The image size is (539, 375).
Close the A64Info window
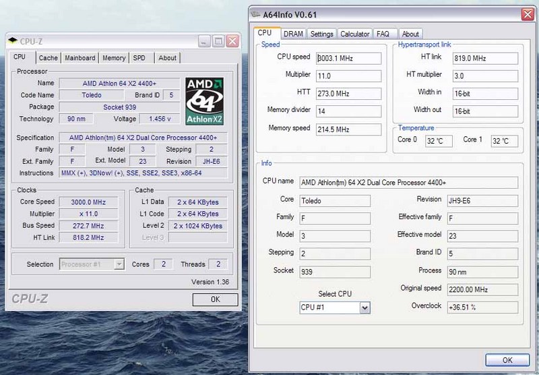pos(528,14)
